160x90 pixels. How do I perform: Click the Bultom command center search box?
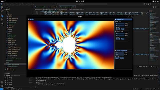click(82, 4)
